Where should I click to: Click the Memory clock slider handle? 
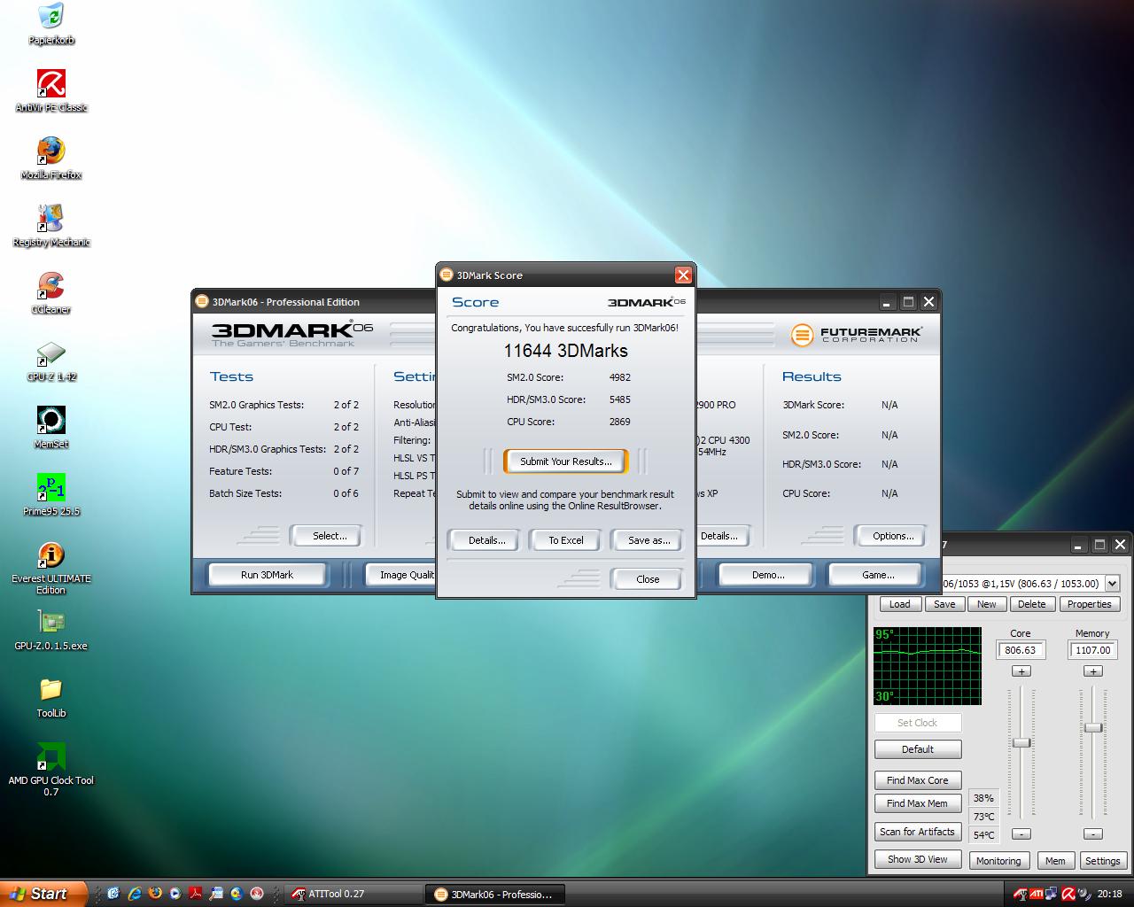[1093, 728]
